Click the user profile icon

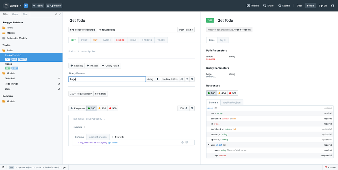pyautogui.click(x=332, y=6)
